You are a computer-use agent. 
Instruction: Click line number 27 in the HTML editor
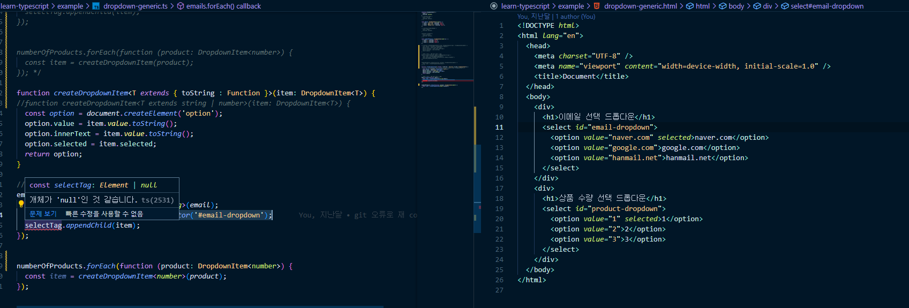499,290
